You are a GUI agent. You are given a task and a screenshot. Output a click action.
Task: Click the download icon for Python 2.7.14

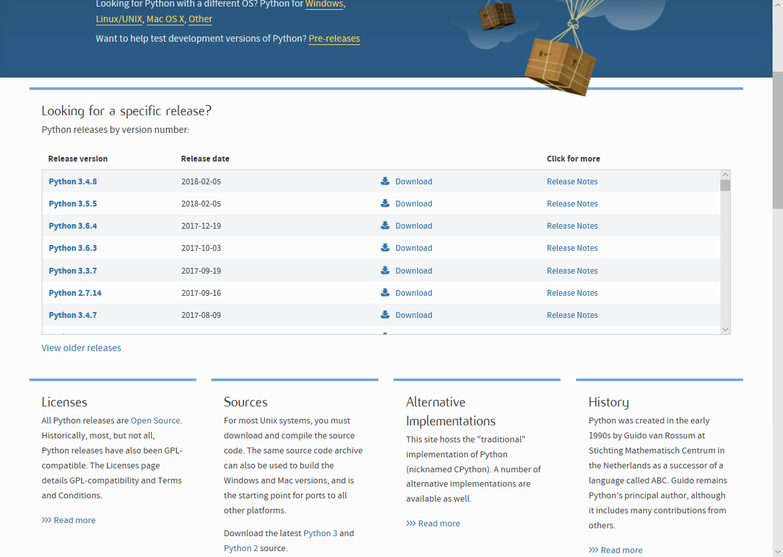pos(385,293)
